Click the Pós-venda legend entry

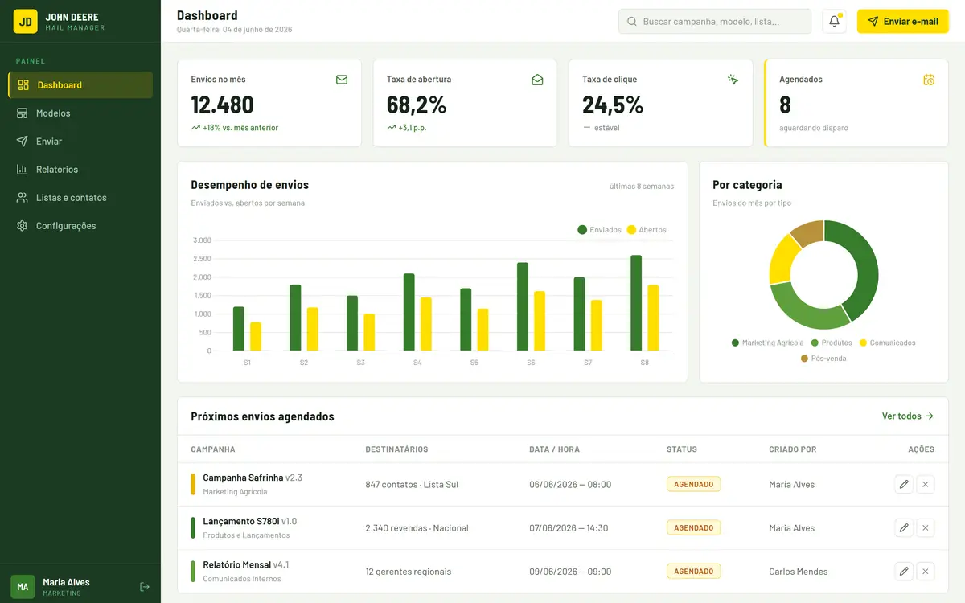tap(823, 359)
